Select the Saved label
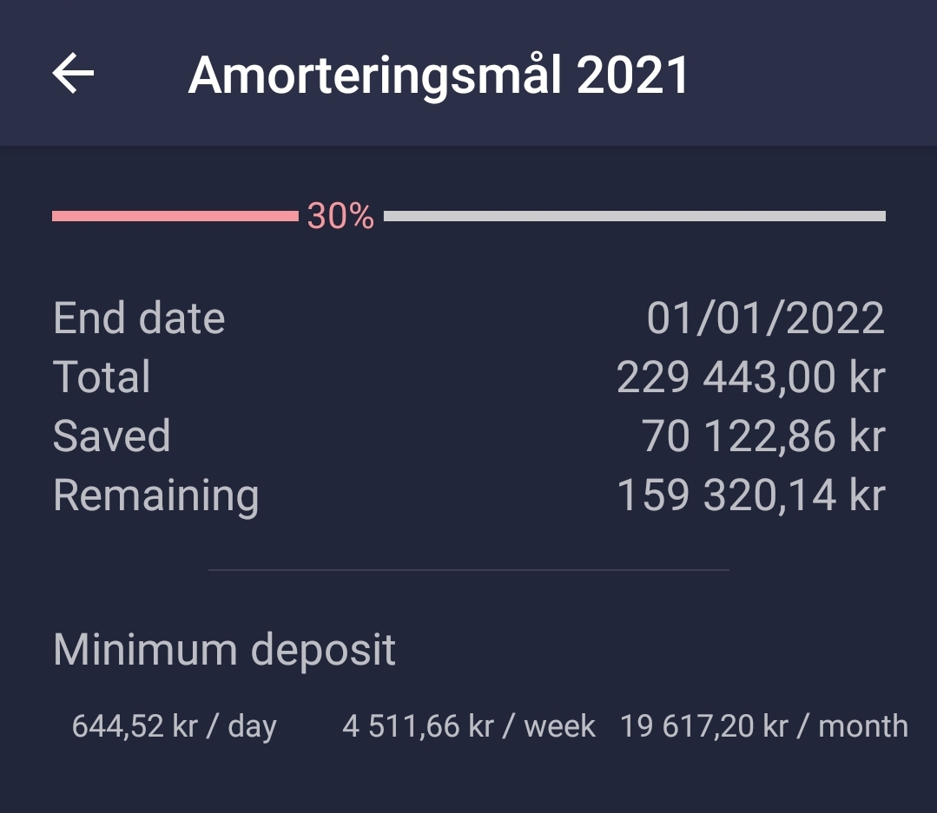 111,436
